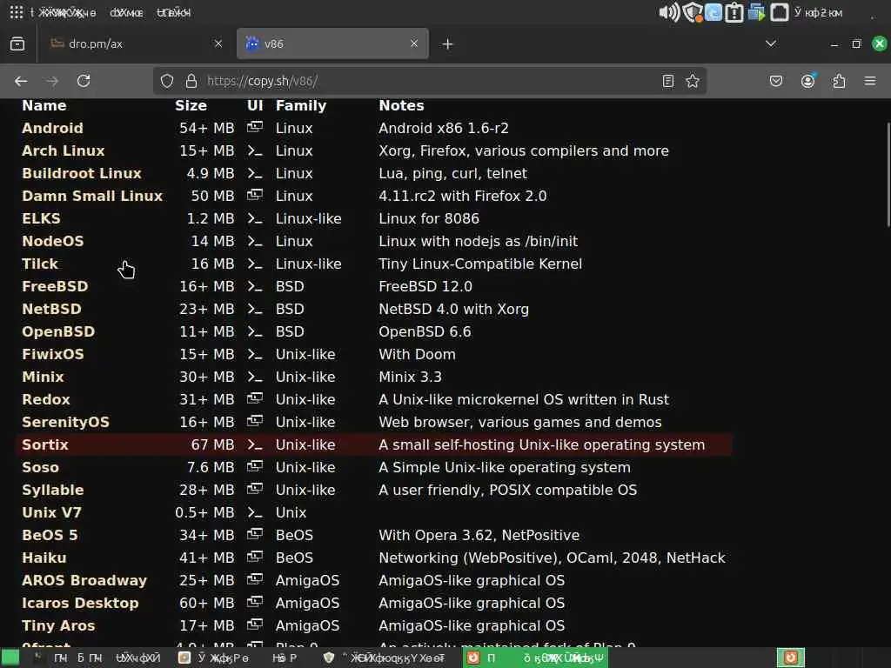
Task: Open the applications grid icon in top panel
Action: pyautogui.click(x=17, y=12)
